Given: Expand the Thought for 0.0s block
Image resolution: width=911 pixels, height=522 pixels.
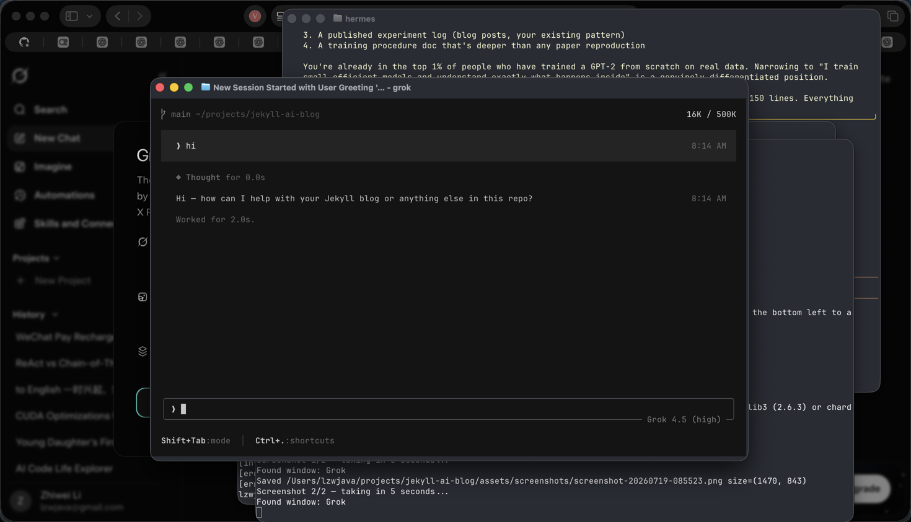Looking at the screenshot, I should pos(221,178).
